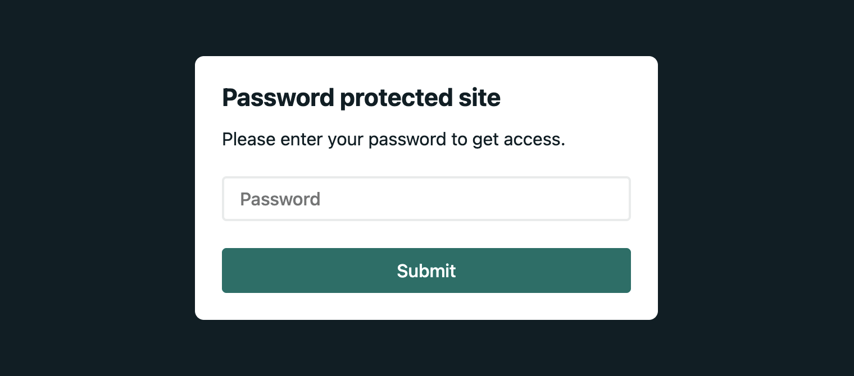Viewport: 854px width, 376px height.
Task: Hit Submit to get access
Action: point(426,270)
